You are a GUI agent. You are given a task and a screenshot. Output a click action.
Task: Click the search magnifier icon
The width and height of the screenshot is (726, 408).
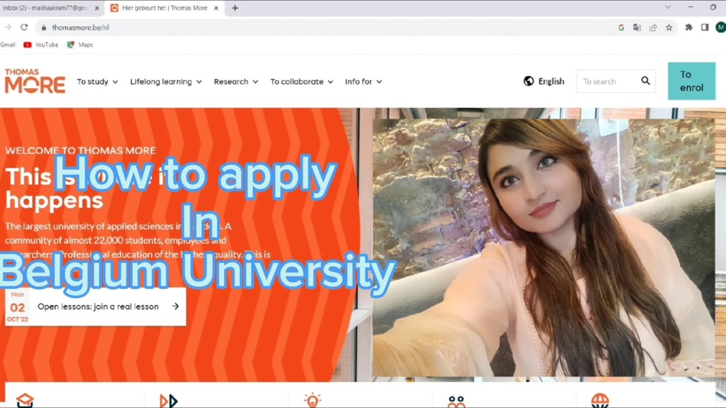click(x=645, y=81)
